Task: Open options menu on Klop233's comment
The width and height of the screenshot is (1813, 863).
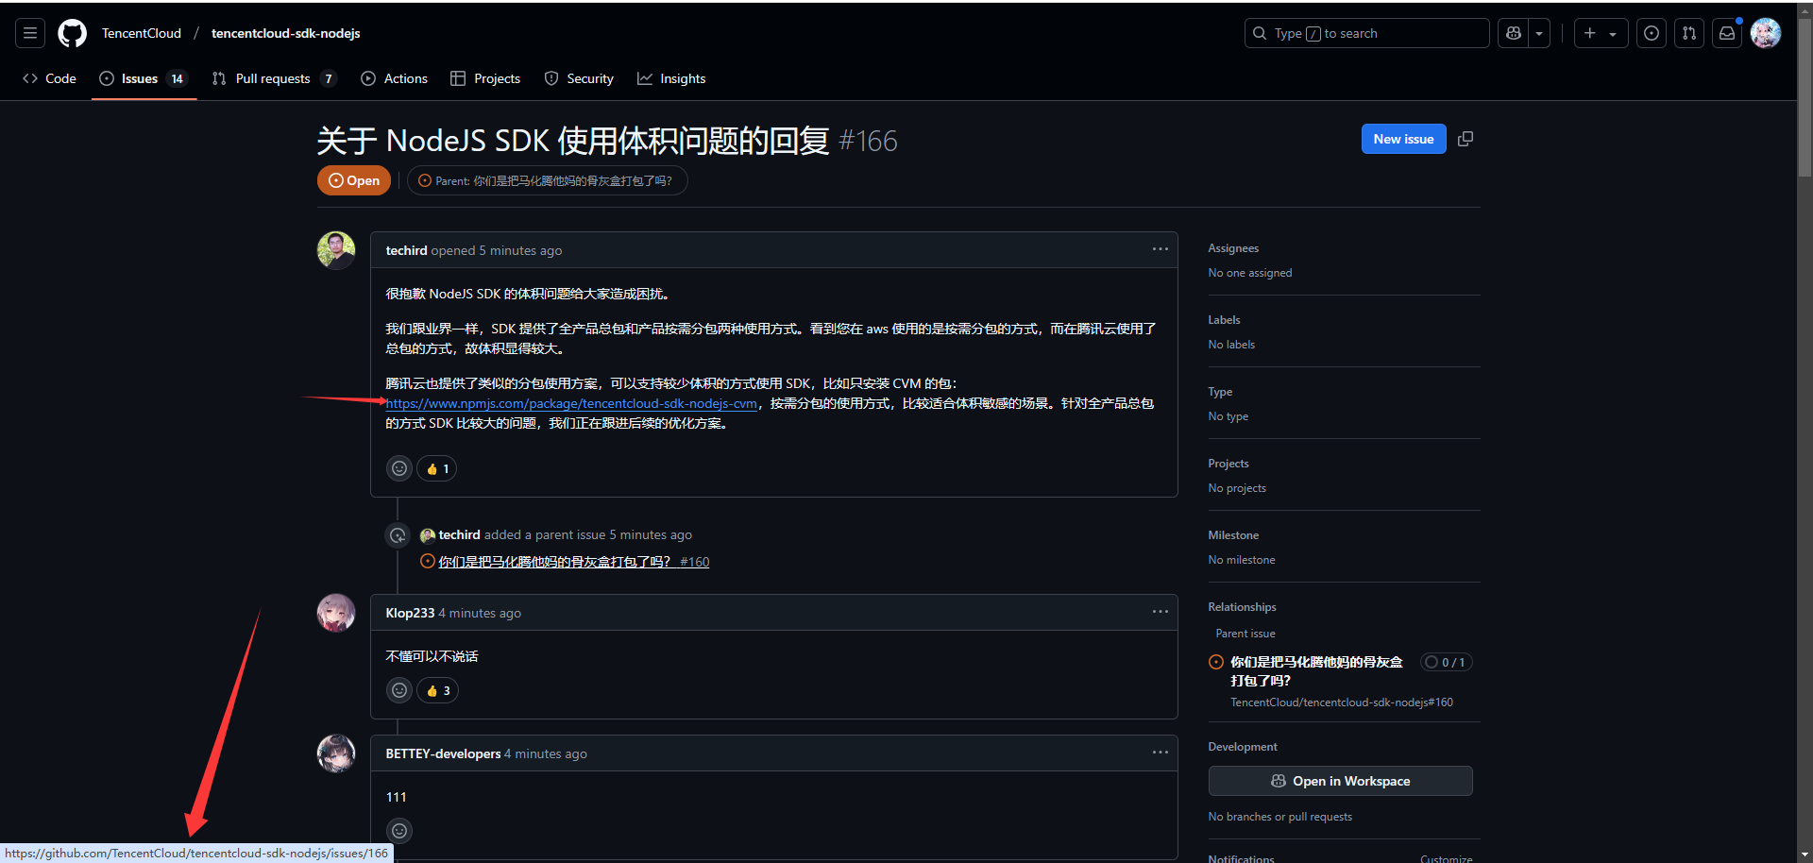Action: click(1160, 612)
